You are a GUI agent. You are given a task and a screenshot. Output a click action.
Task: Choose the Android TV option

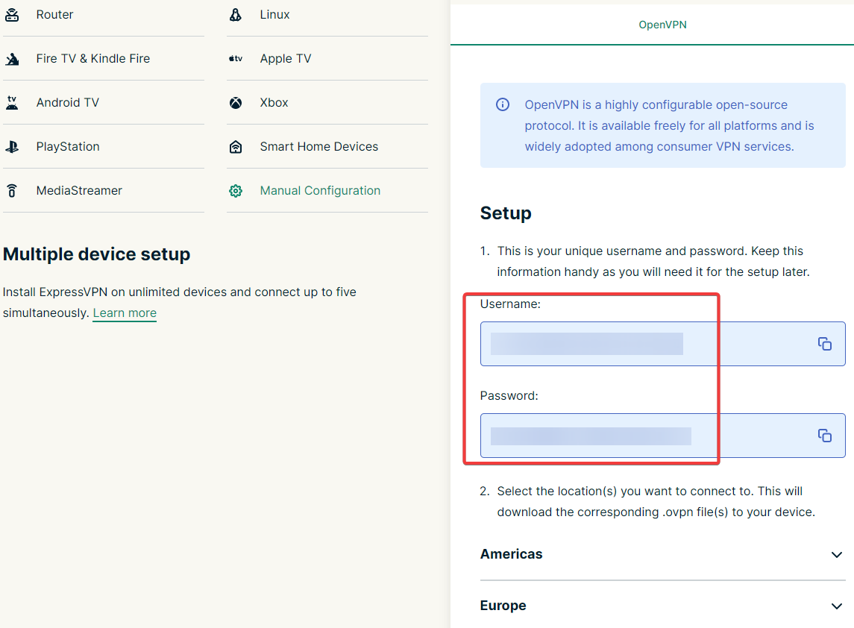104,102
